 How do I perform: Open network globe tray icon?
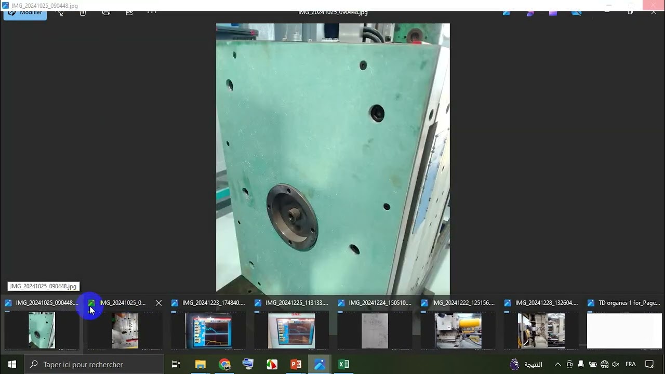pos(604,364)
